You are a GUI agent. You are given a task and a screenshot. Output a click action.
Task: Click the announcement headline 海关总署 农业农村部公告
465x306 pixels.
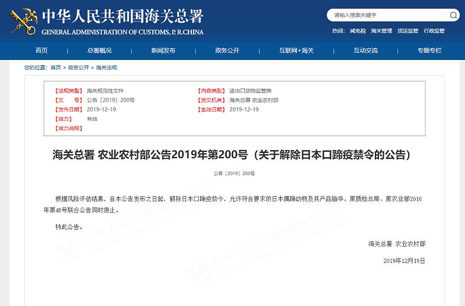(232, 155)
